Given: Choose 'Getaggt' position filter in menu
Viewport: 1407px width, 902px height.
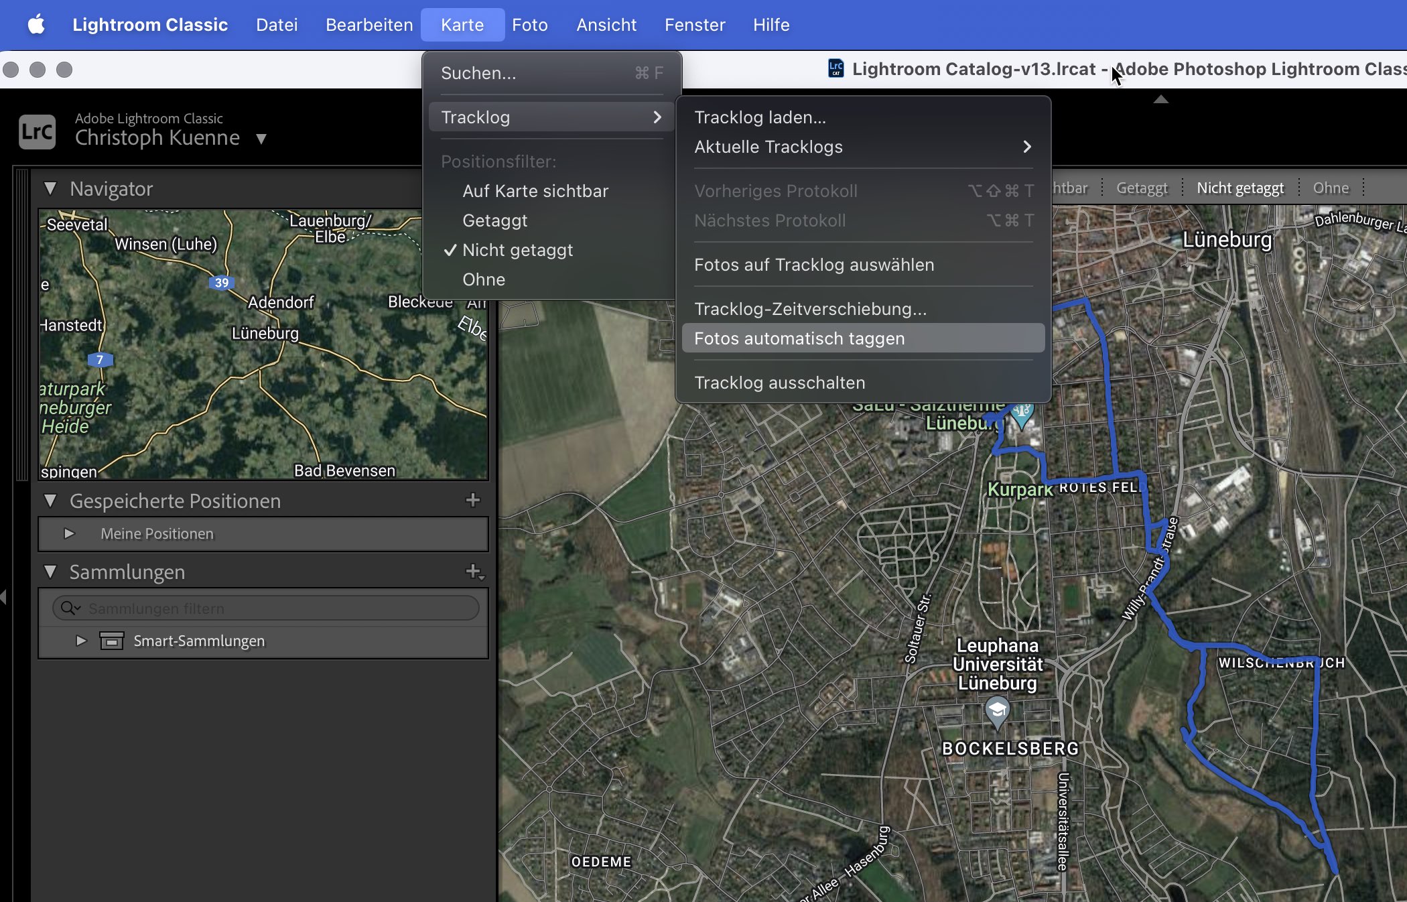Looking at the screenshot, I should pyautogui.click(x=494, y=220).
